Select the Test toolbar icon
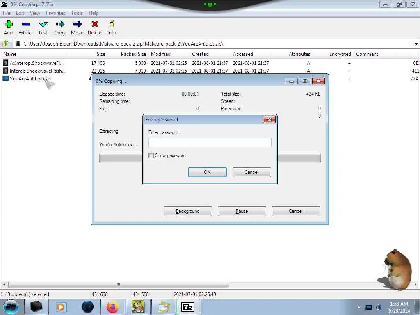Viewport: 420px width, 315px height. [x=43, y=25]
